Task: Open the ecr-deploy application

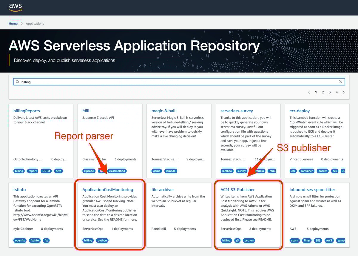Action: tap(300, 111)
